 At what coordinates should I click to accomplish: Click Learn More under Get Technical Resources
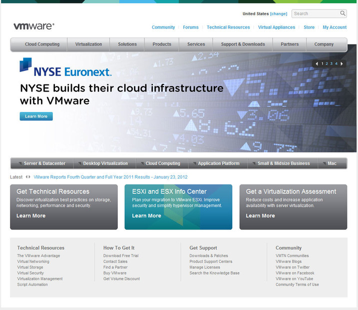pyautogui.click(x=31, y=215)
